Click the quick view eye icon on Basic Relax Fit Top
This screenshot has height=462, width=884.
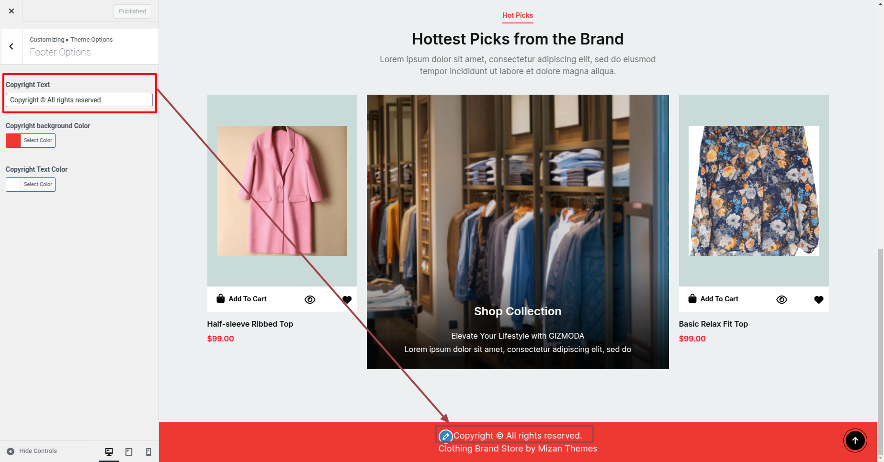point(782,299)
